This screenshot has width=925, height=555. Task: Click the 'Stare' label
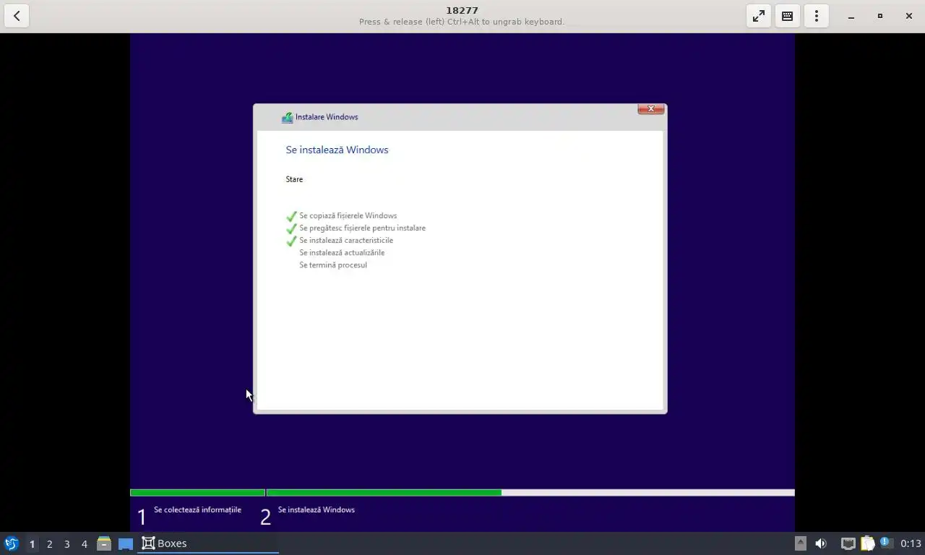coord(294,179)
